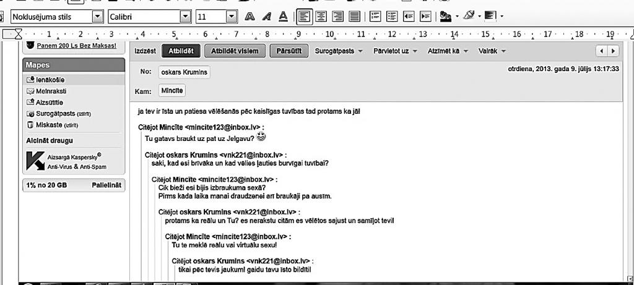The height and width of the screenshot is (285, 634).
Task: Align text right
Action: pyautogui.click(x=337, y=17)
